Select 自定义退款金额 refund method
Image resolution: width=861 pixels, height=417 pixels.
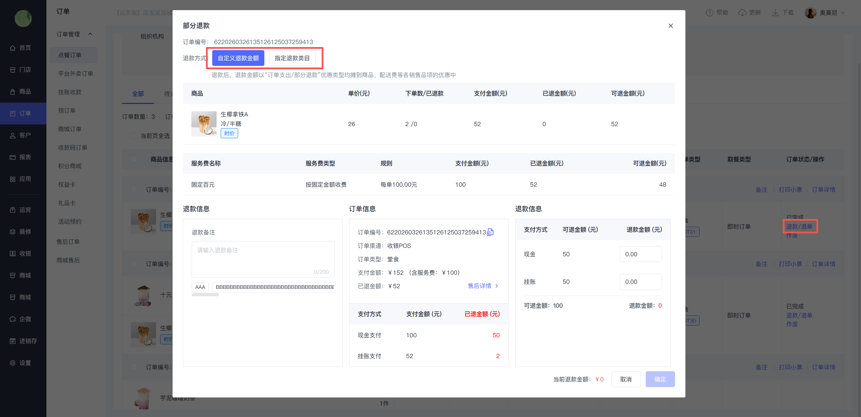pos(238,58)
